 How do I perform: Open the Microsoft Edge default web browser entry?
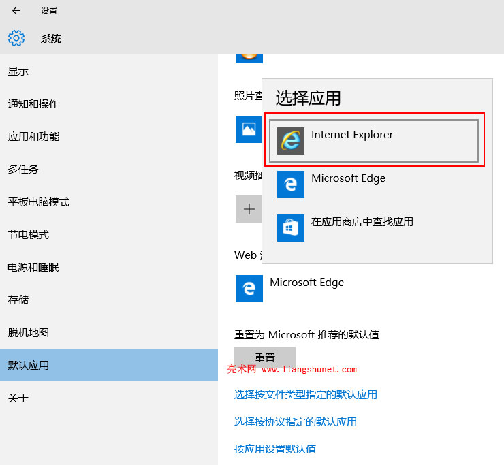point(289,289)
